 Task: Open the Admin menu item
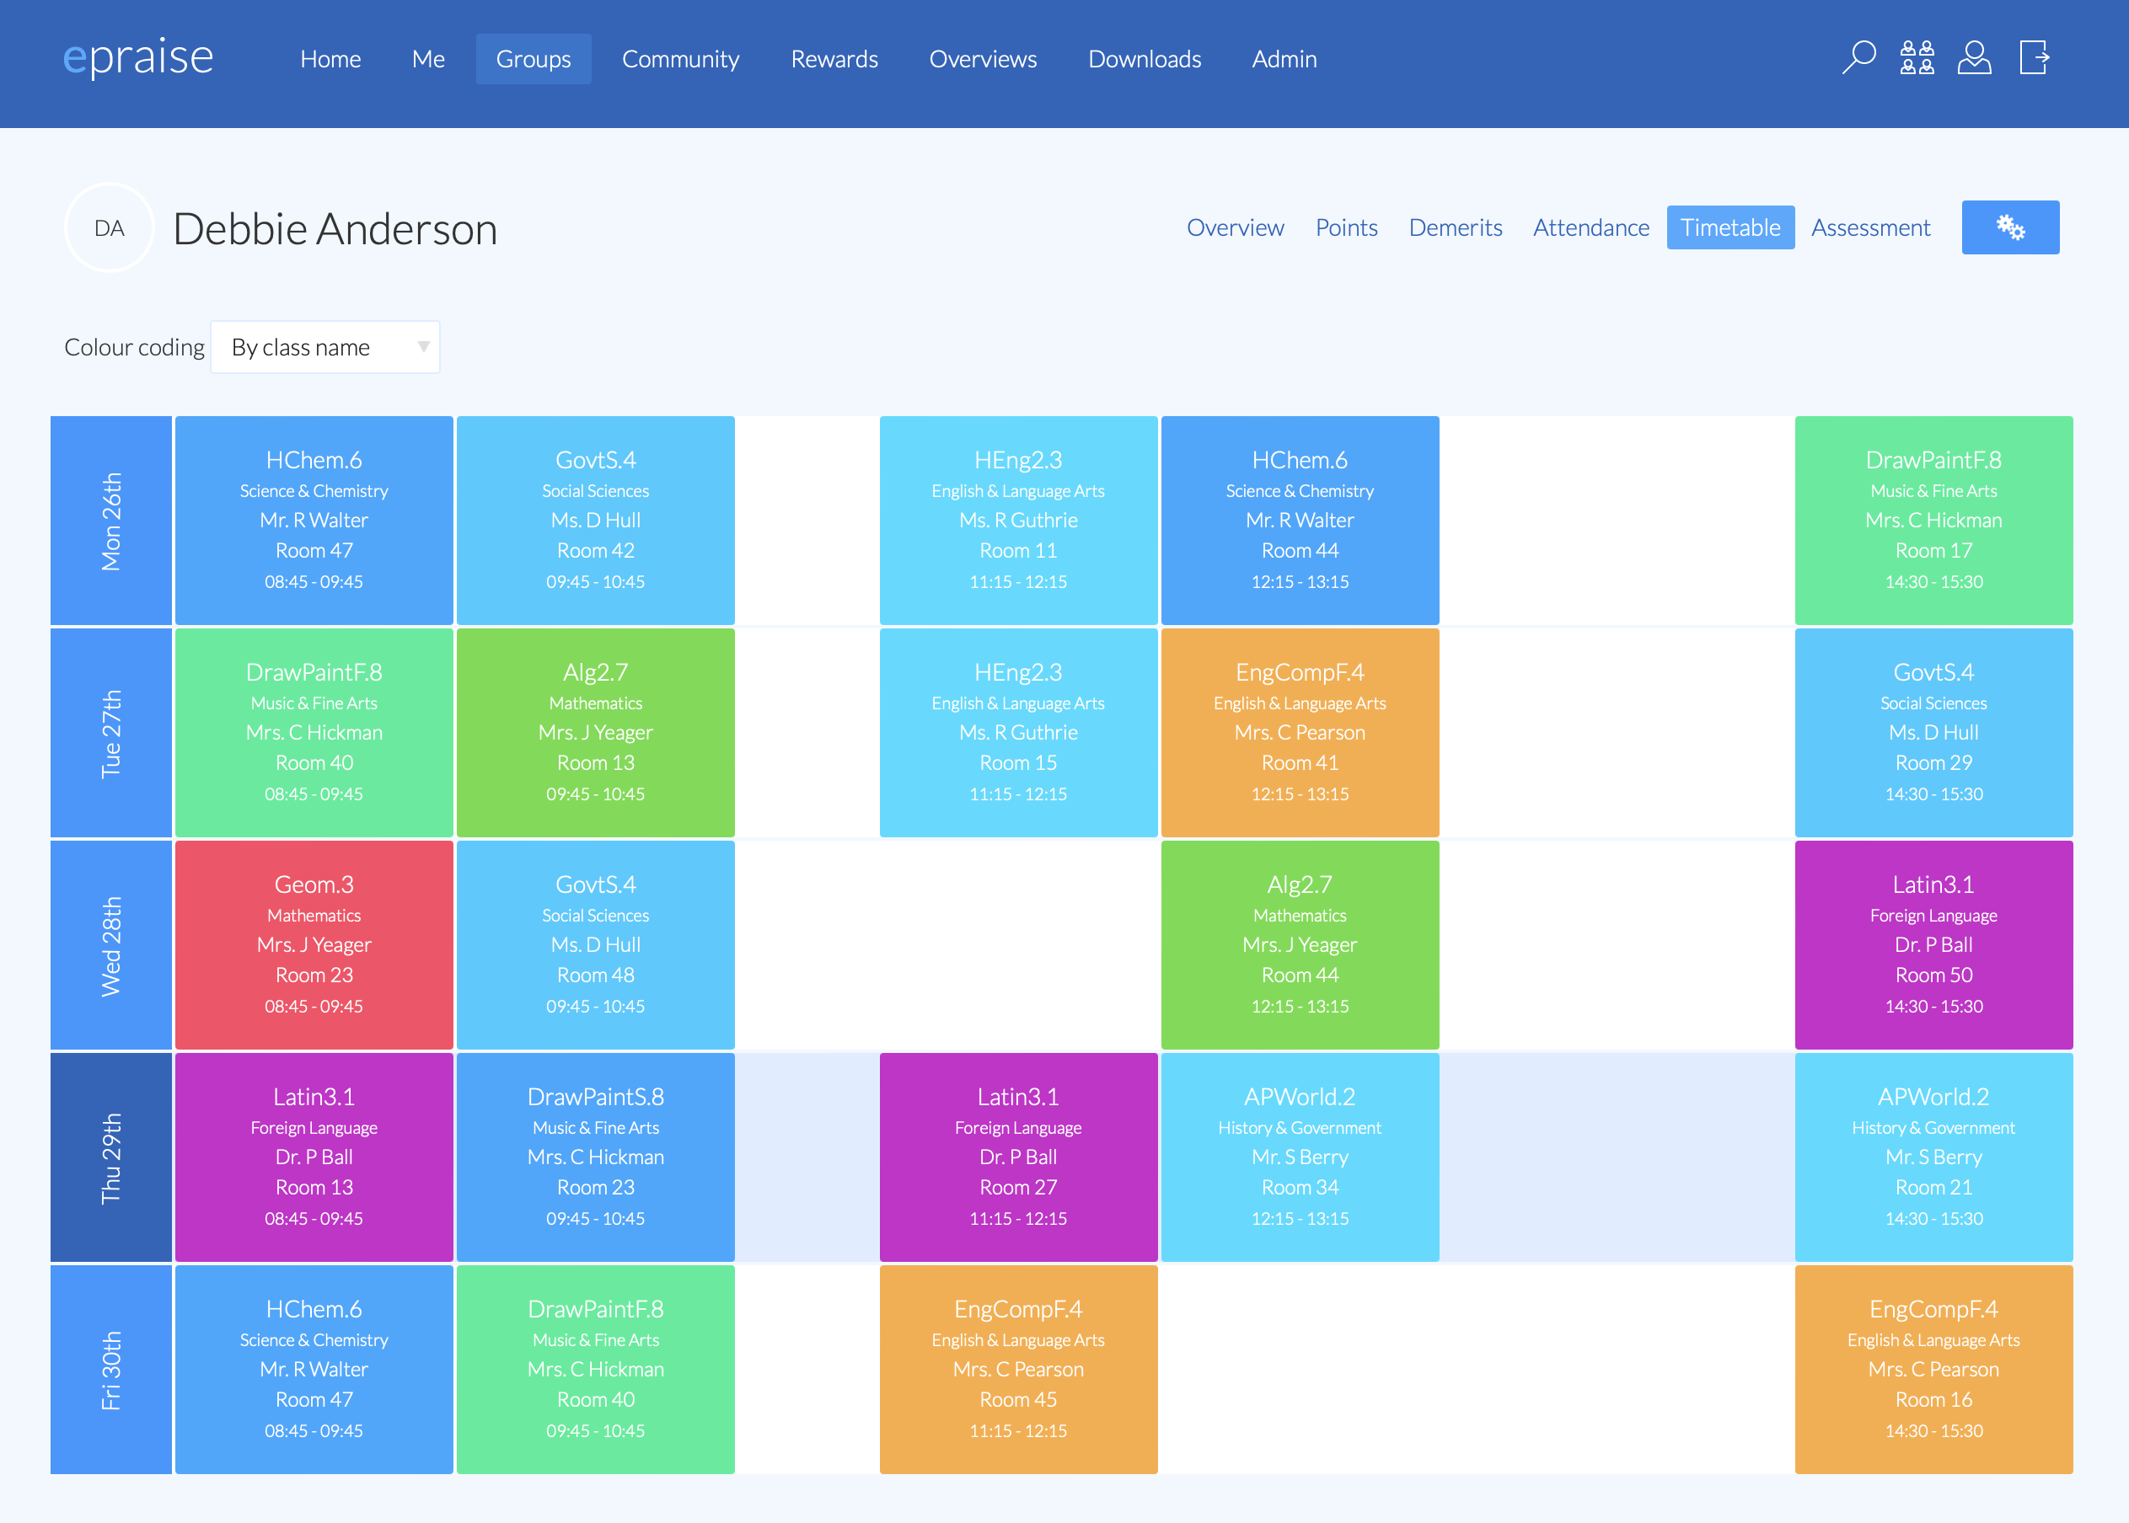pos(1284,59)
